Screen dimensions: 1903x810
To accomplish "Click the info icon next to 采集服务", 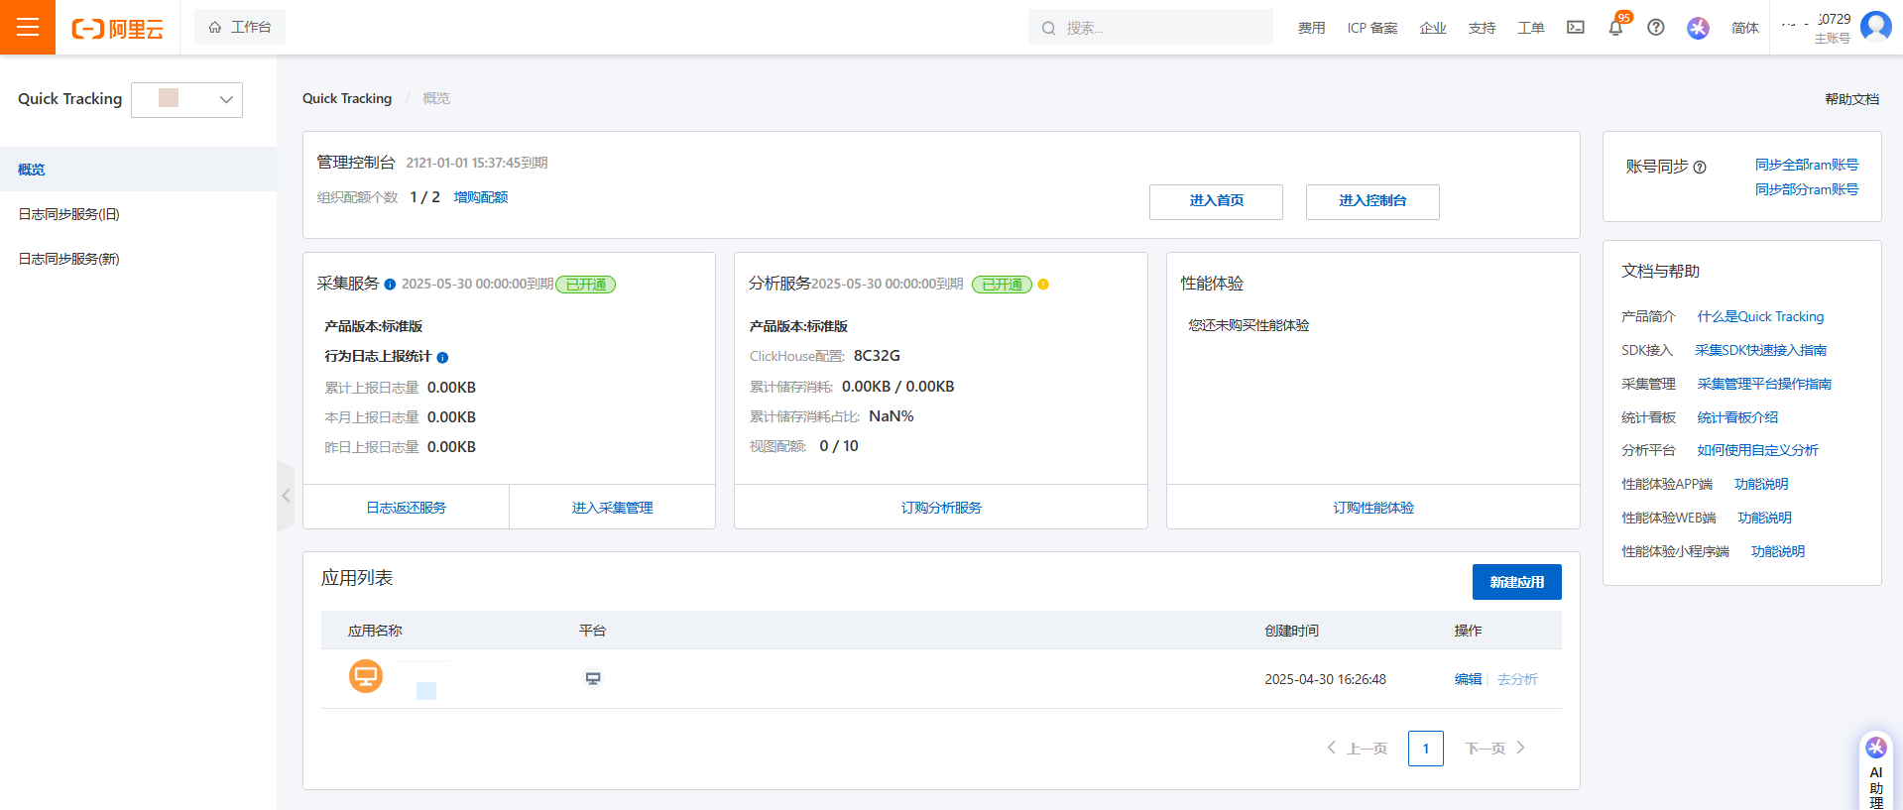I will click(x=390, y=285).
